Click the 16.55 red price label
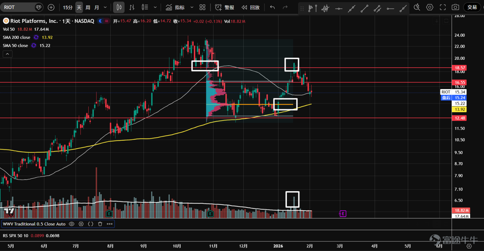 click(x=459, y=82)
